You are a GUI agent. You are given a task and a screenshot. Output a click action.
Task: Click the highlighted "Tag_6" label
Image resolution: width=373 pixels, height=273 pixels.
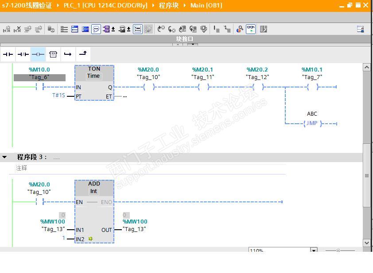[39, 77]
